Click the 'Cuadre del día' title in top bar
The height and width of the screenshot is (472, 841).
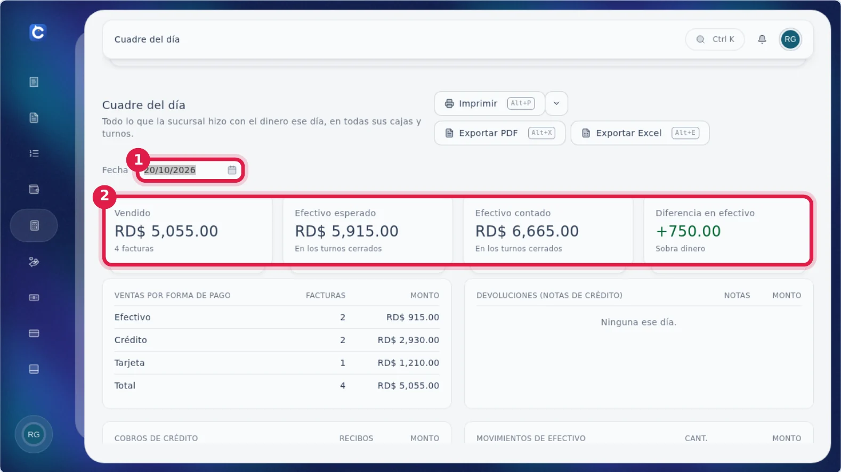(x=147, y=39)
